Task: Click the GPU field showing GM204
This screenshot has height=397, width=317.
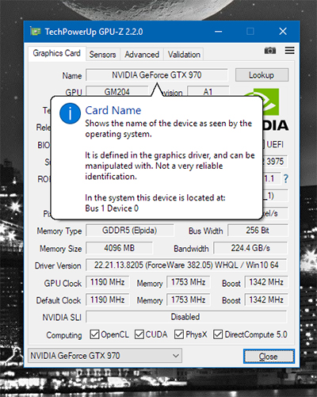Action: [x=117, y=91]
